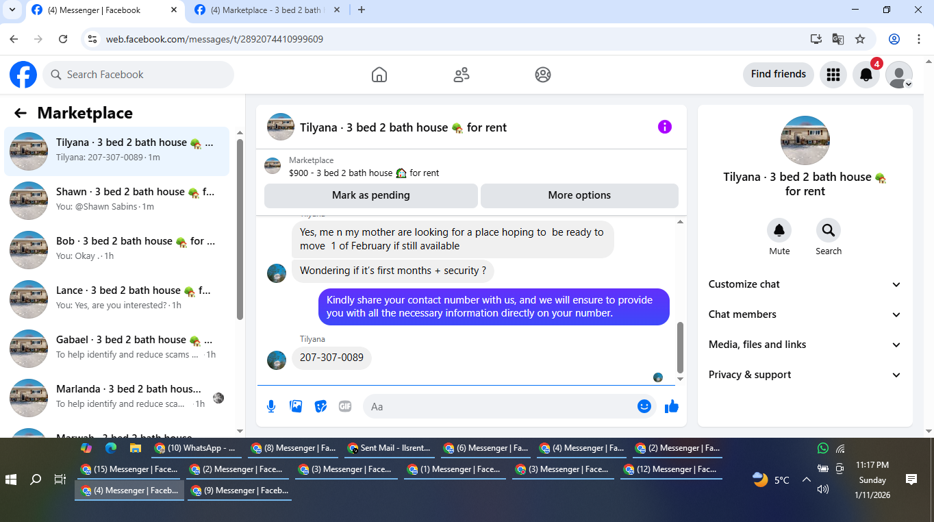This screenshot has height=522, width=934.
Task: Open the GIF picker icon
Action: pyautogui.click(x=345, y=406)
